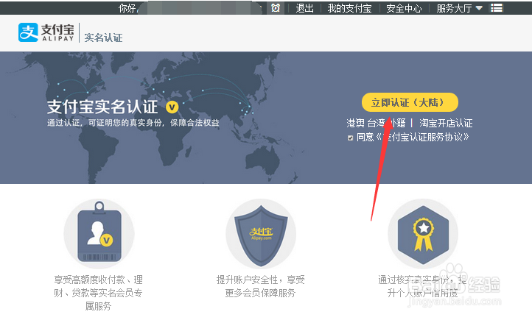532x320 pixels.
Task: Click the ID badge card icon
Action: click(99, 234)
